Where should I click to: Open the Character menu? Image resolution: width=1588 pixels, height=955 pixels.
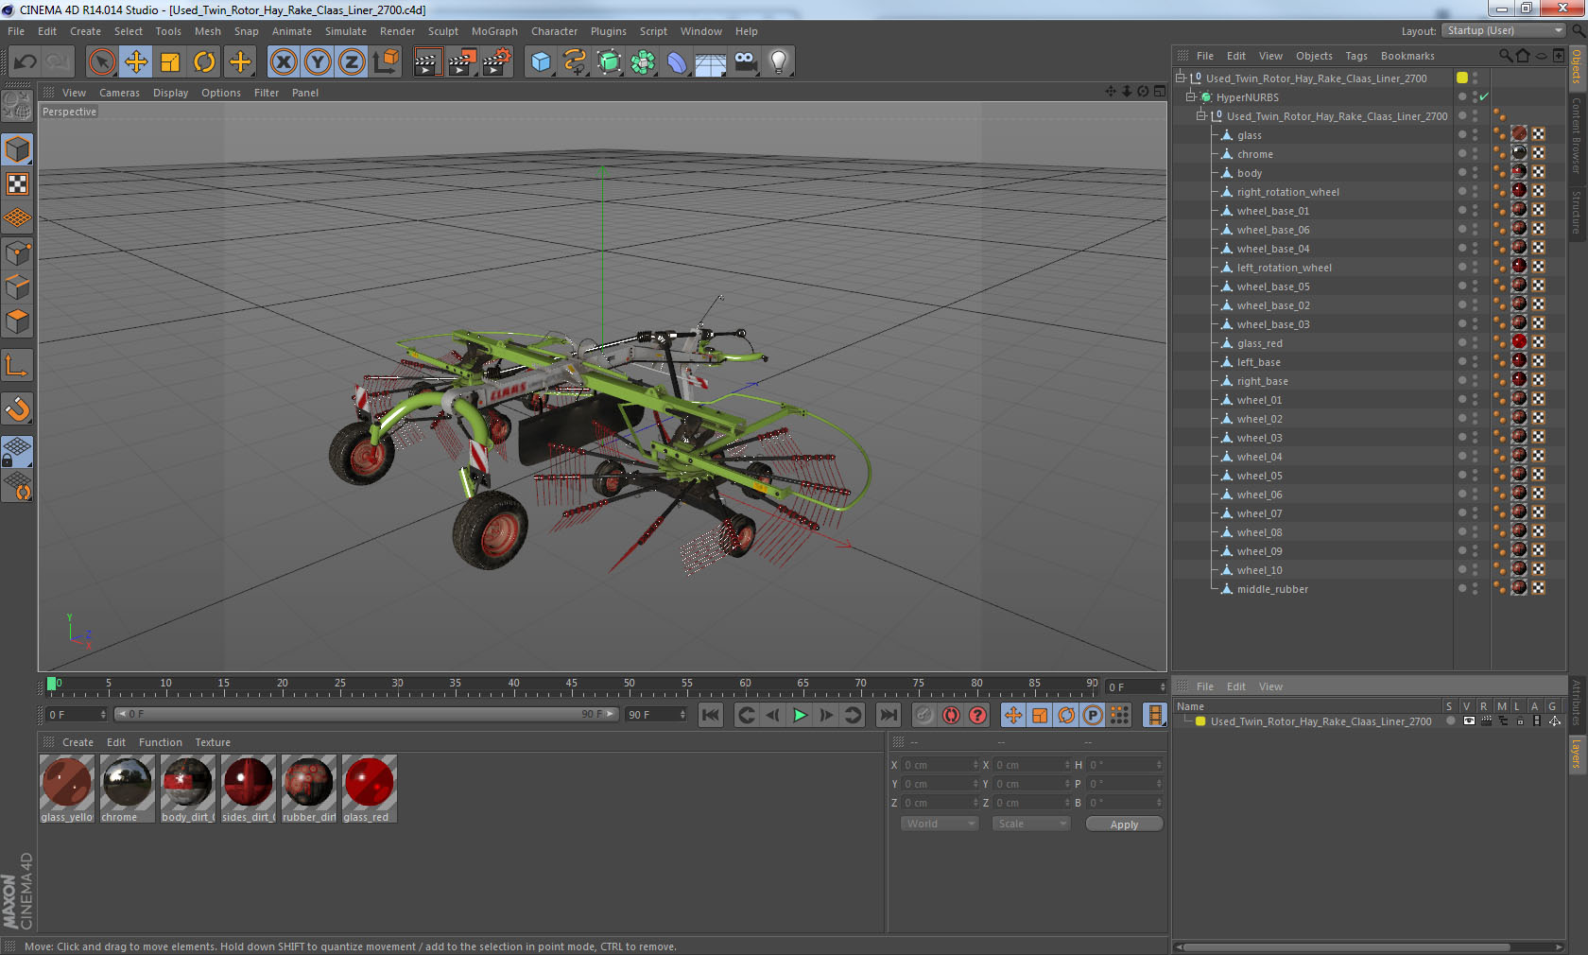[554, 31]
